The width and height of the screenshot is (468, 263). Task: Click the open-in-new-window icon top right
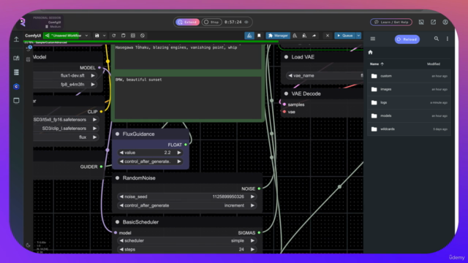[433, 22]
